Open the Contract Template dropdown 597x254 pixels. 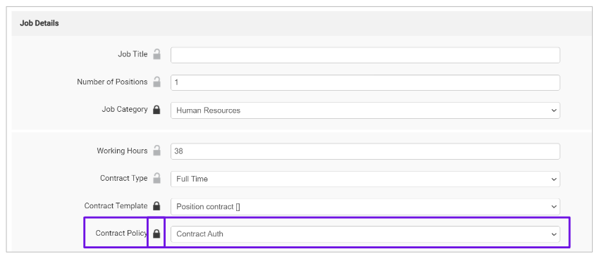(365, 206)
